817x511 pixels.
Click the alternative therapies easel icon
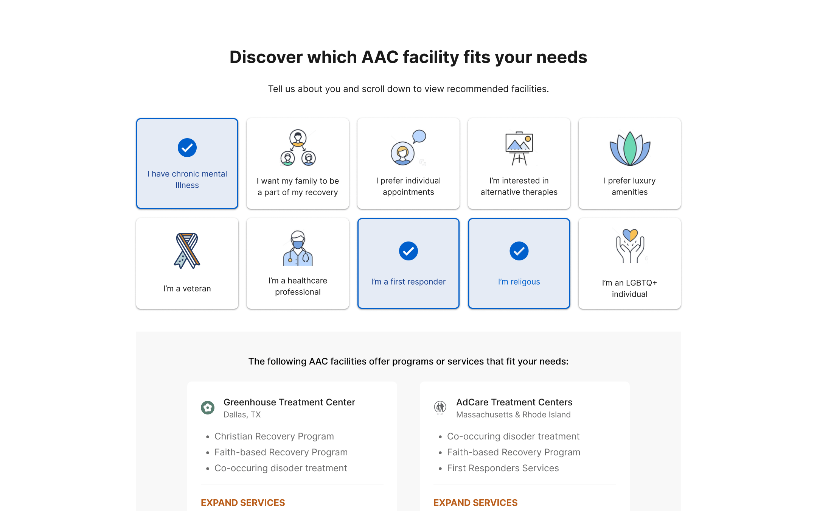coord(519,148)
